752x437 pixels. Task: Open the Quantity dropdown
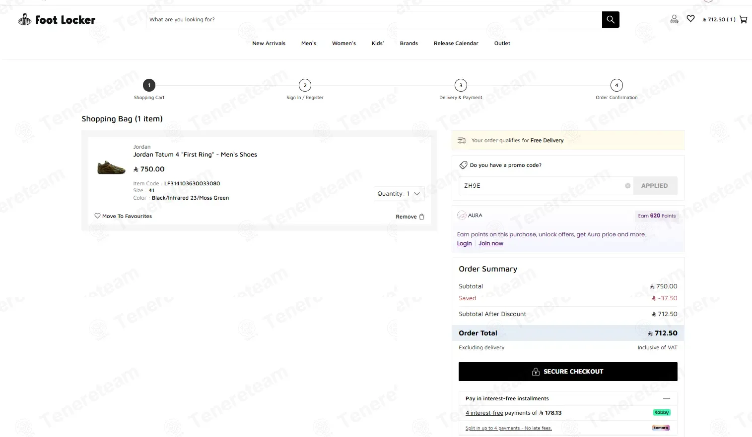(x=399, y=194)
